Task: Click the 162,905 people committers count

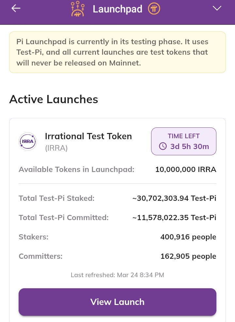Action: click(188, 256)
